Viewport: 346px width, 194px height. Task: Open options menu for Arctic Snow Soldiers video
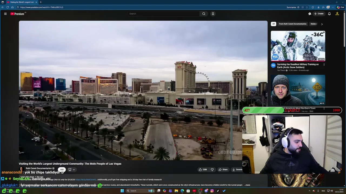324,64
